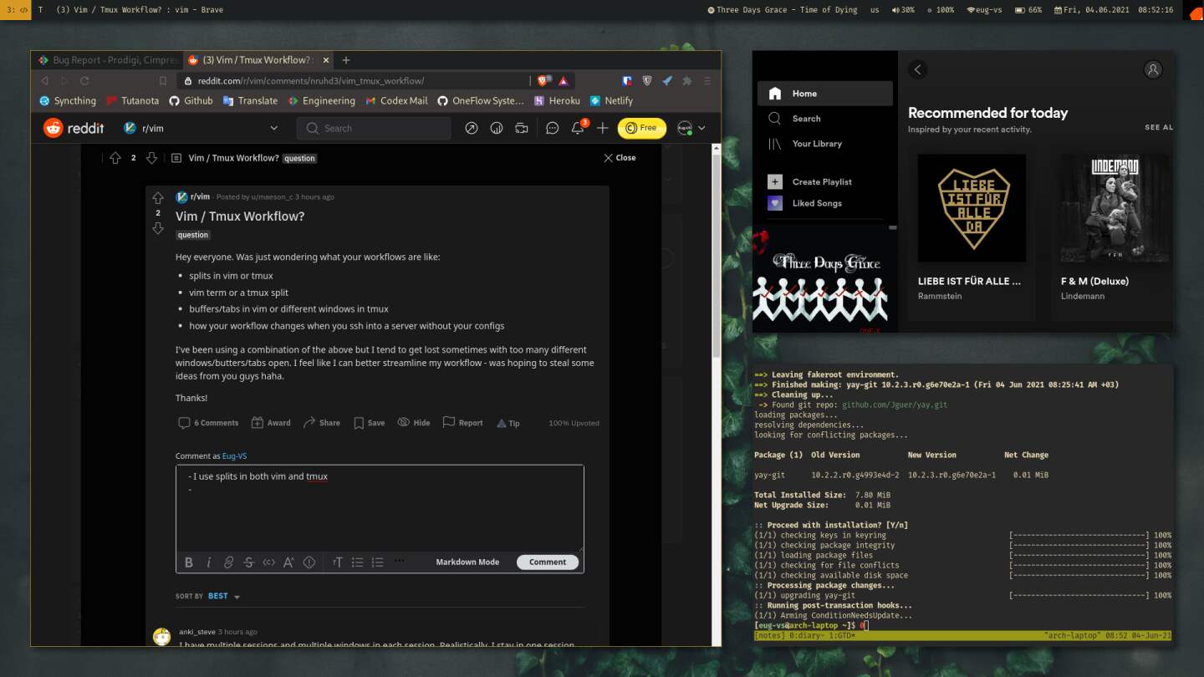
Task: Open the Reddit profile account dropdown
Action: (x=688, y=128)
